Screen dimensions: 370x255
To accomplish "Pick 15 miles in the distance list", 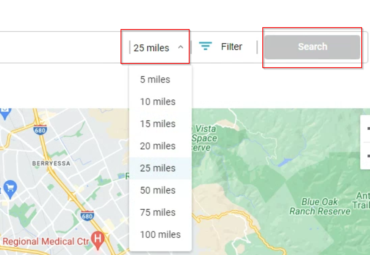I will 158,124.
